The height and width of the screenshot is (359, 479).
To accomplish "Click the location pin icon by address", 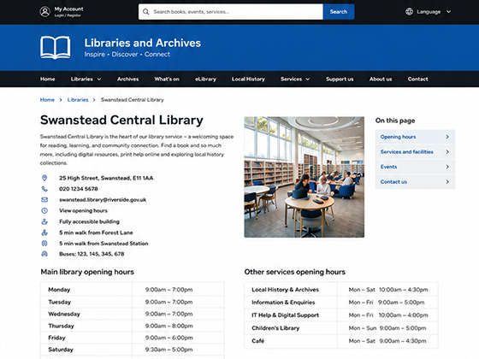I will tap(44, 178).
